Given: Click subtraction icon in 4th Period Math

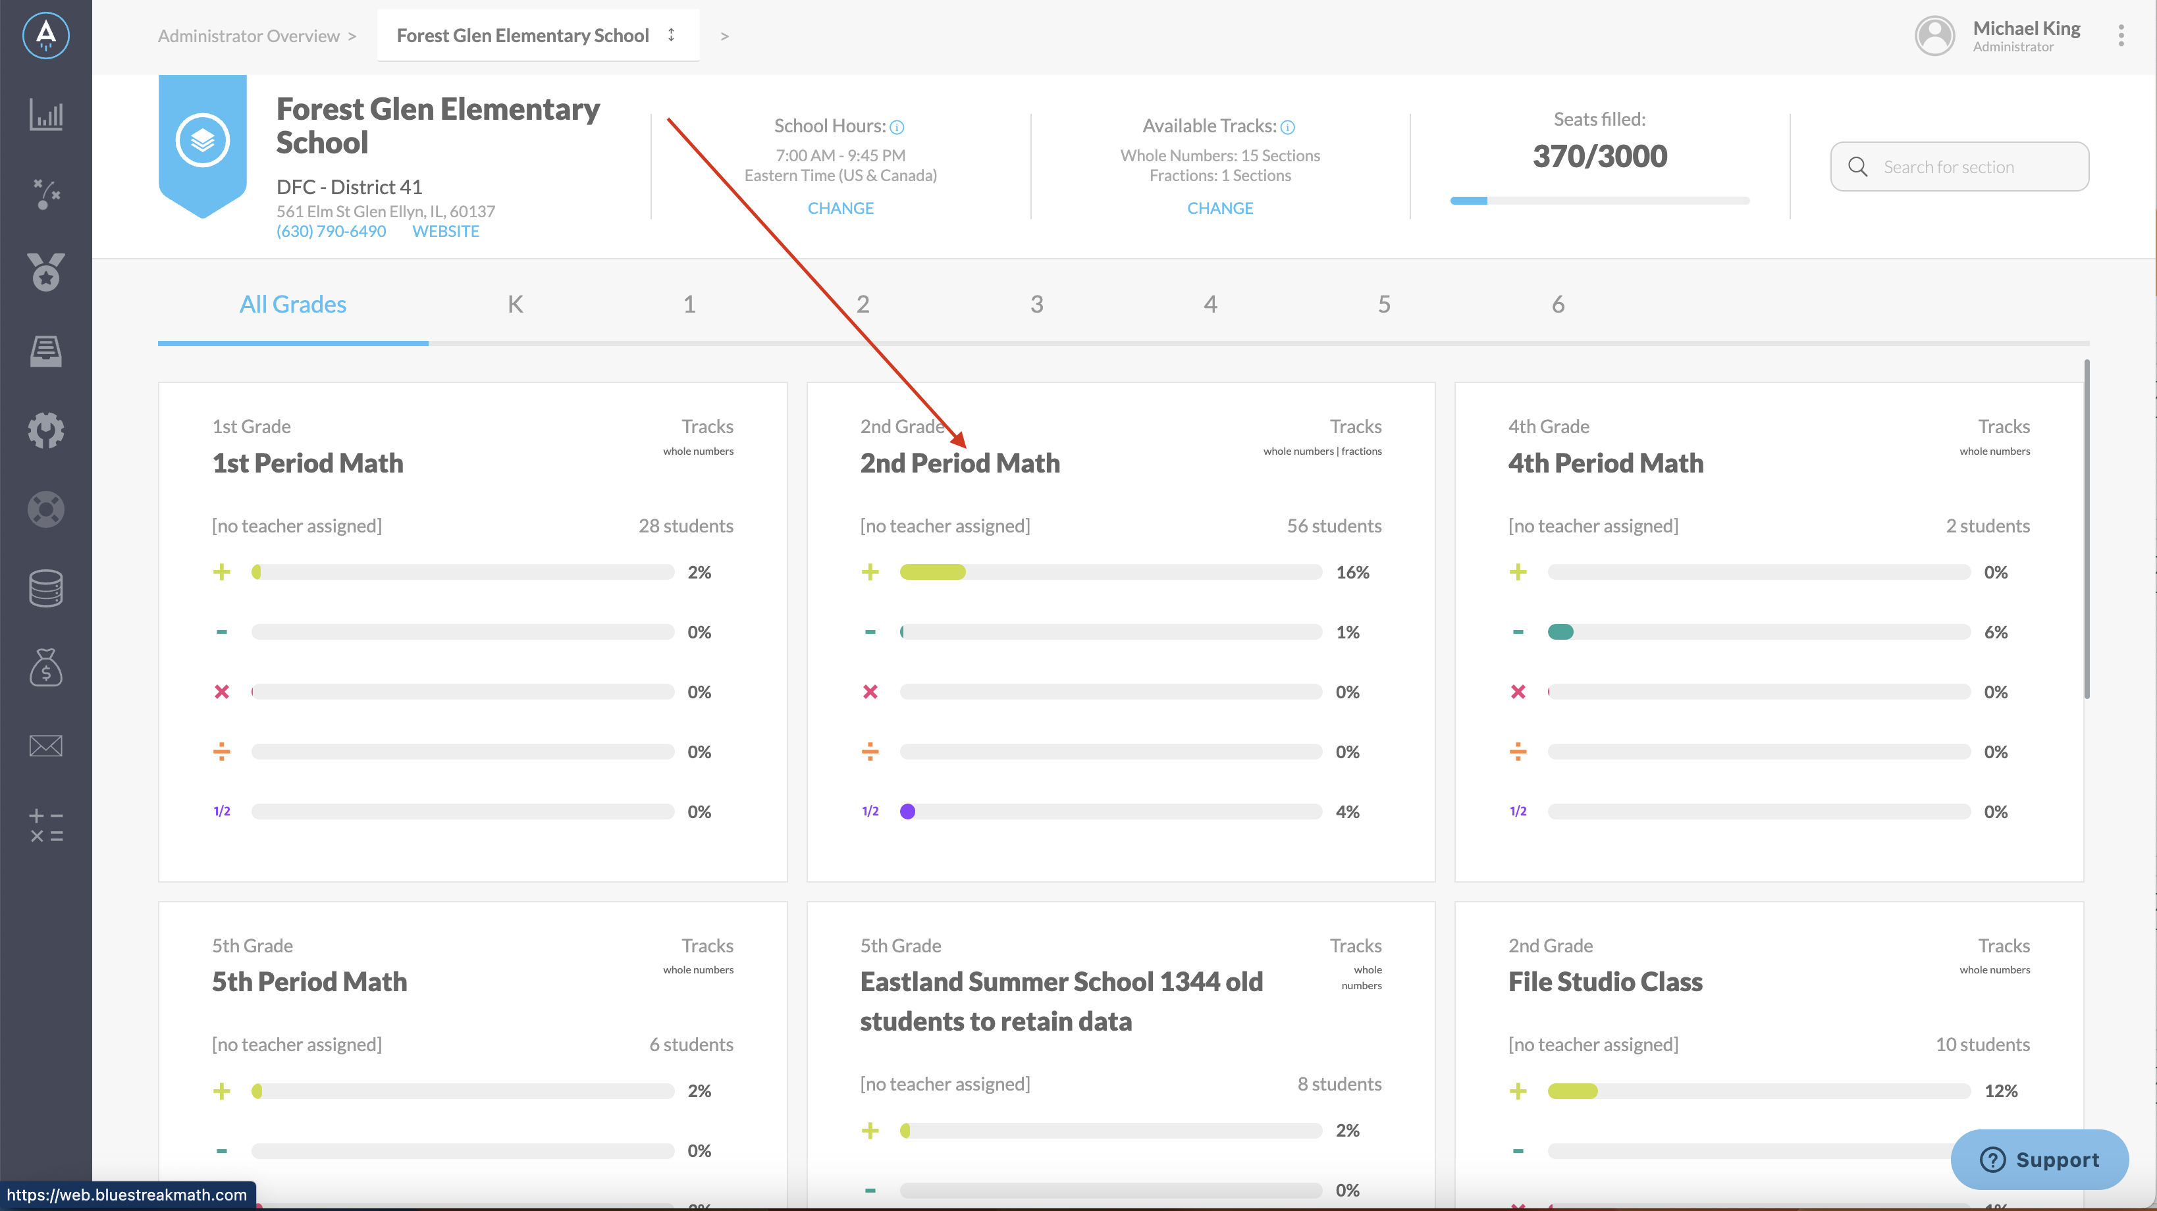Looking at the screenshot, I should pyautogui.click(x=1518, y=632).
